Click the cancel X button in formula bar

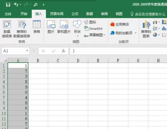[43, 51]
